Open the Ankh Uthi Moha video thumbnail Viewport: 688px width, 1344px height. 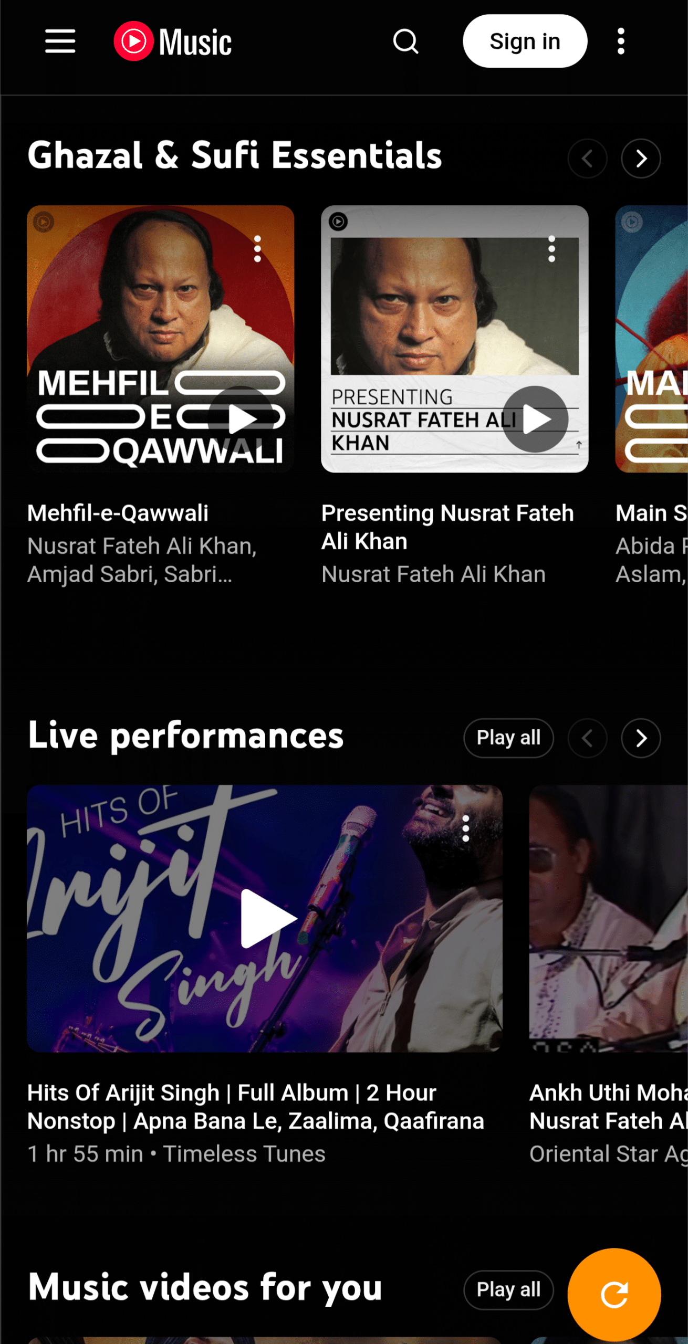[608, 918]
